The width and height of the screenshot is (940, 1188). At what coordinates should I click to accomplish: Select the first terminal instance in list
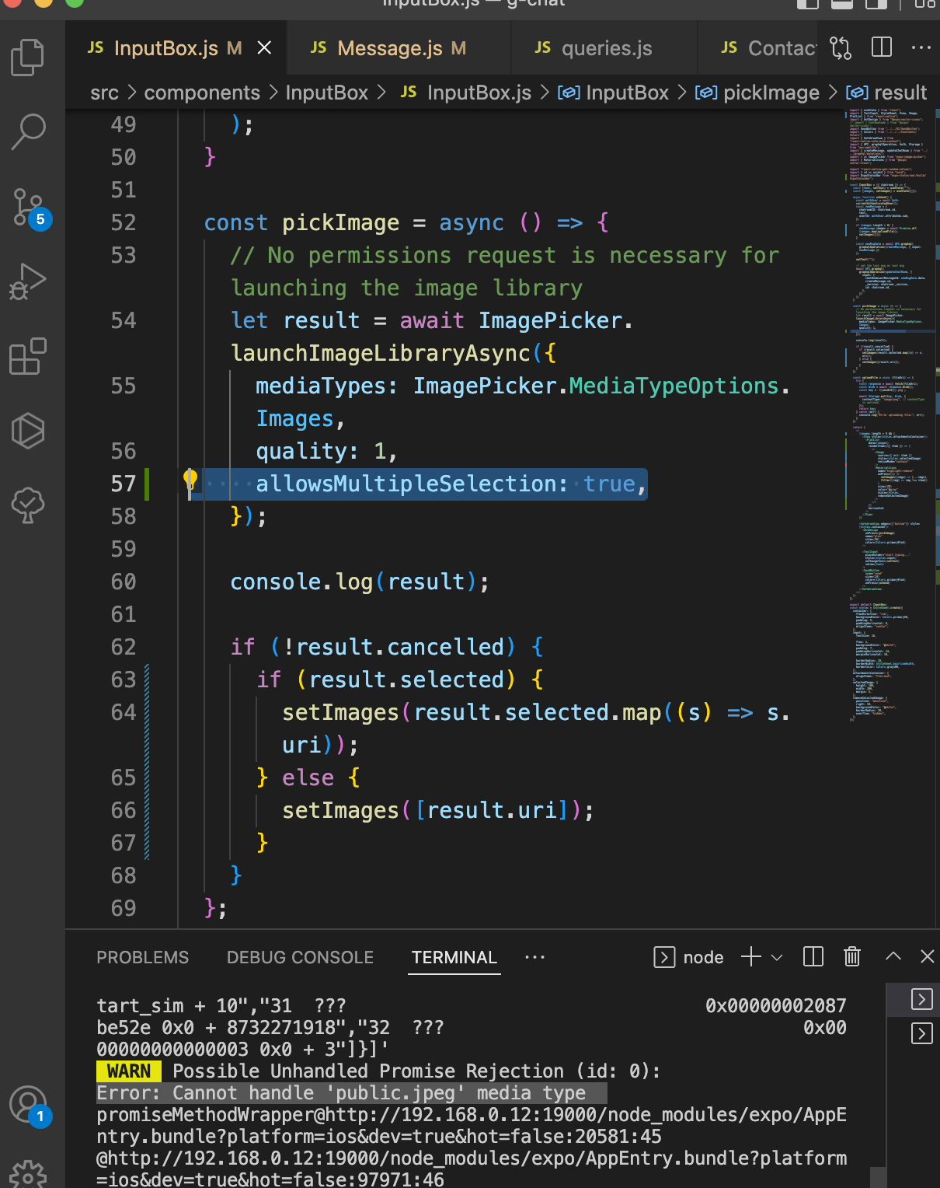[921, 999]
